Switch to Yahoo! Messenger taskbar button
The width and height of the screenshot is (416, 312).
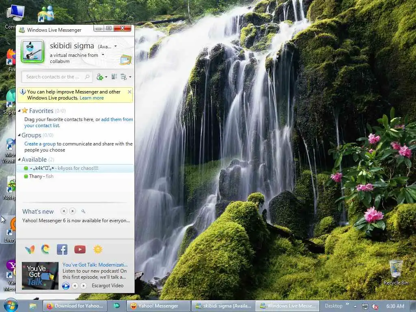[x=159, y=306]
